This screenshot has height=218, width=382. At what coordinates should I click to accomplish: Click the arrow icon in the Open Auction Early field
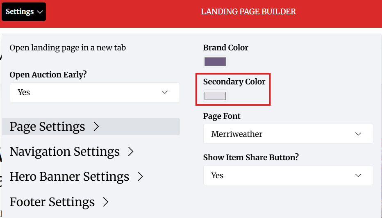click(165, 92)
